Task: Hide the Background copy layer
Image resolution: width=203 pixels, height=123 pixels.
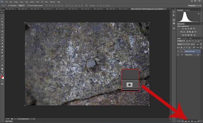Action: click(x=178, y=51)
